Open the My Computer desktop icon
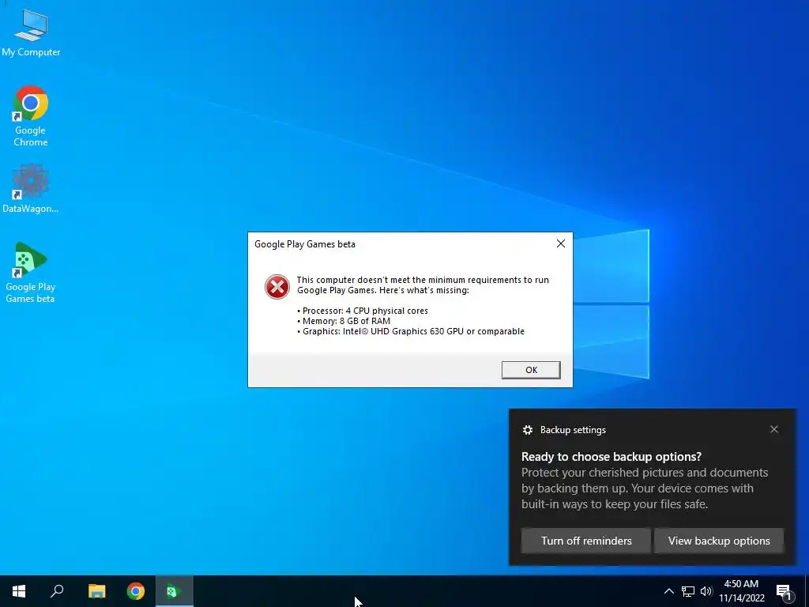Viewport: 809px width, 607px height. [x=31, y=33]
